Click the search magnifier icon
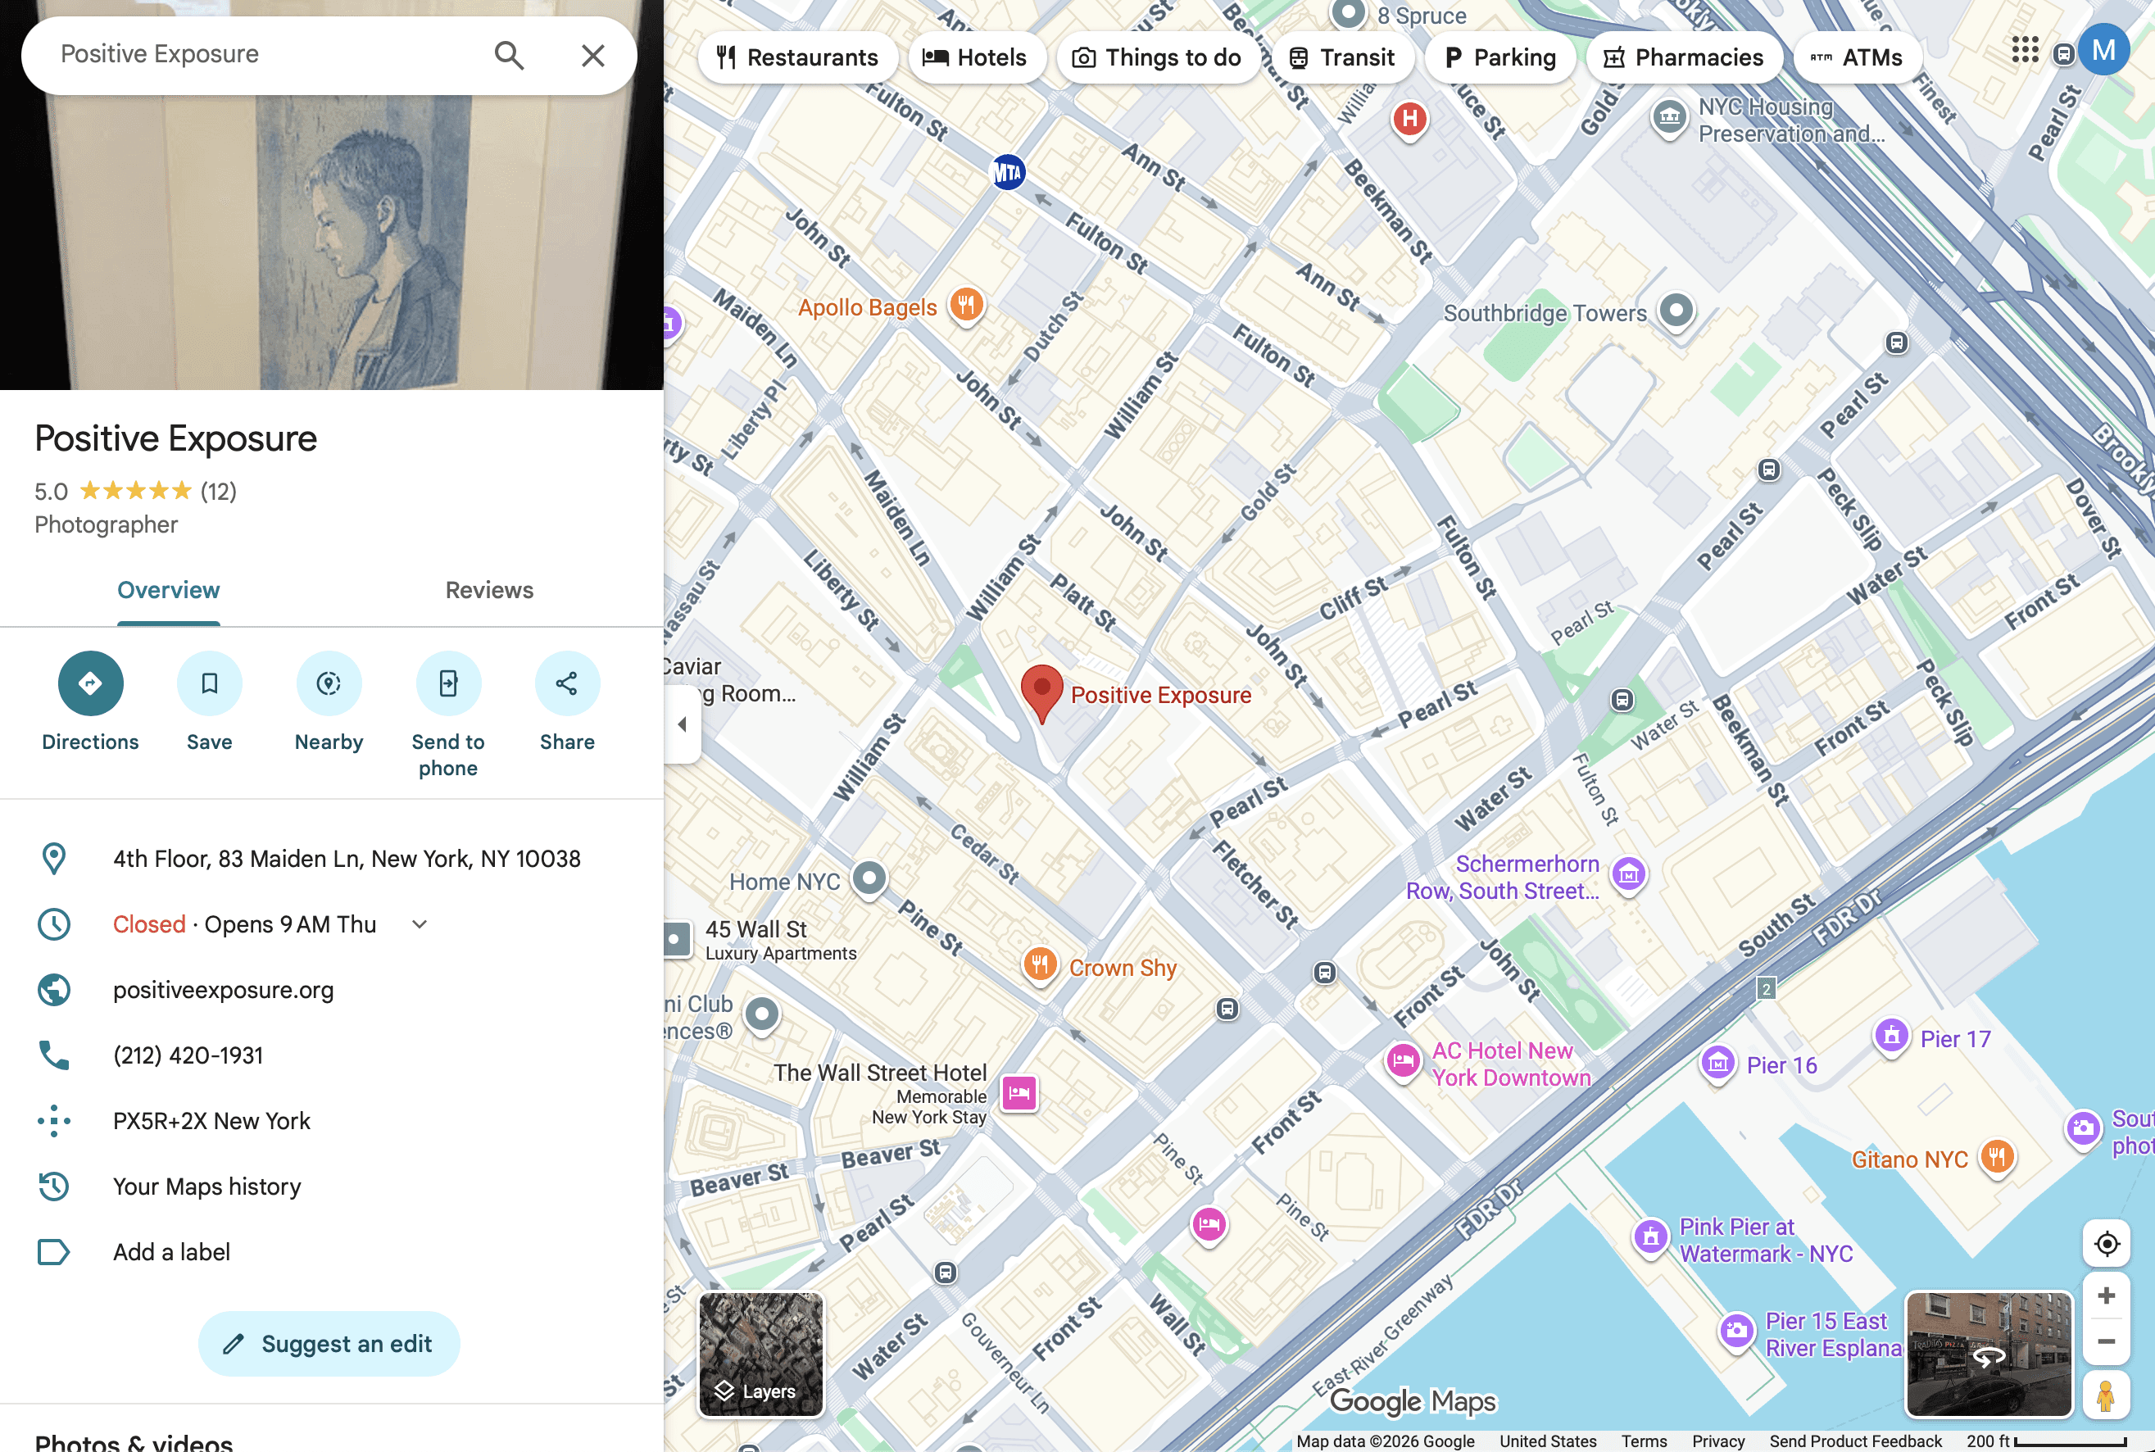 click(508, 56)
